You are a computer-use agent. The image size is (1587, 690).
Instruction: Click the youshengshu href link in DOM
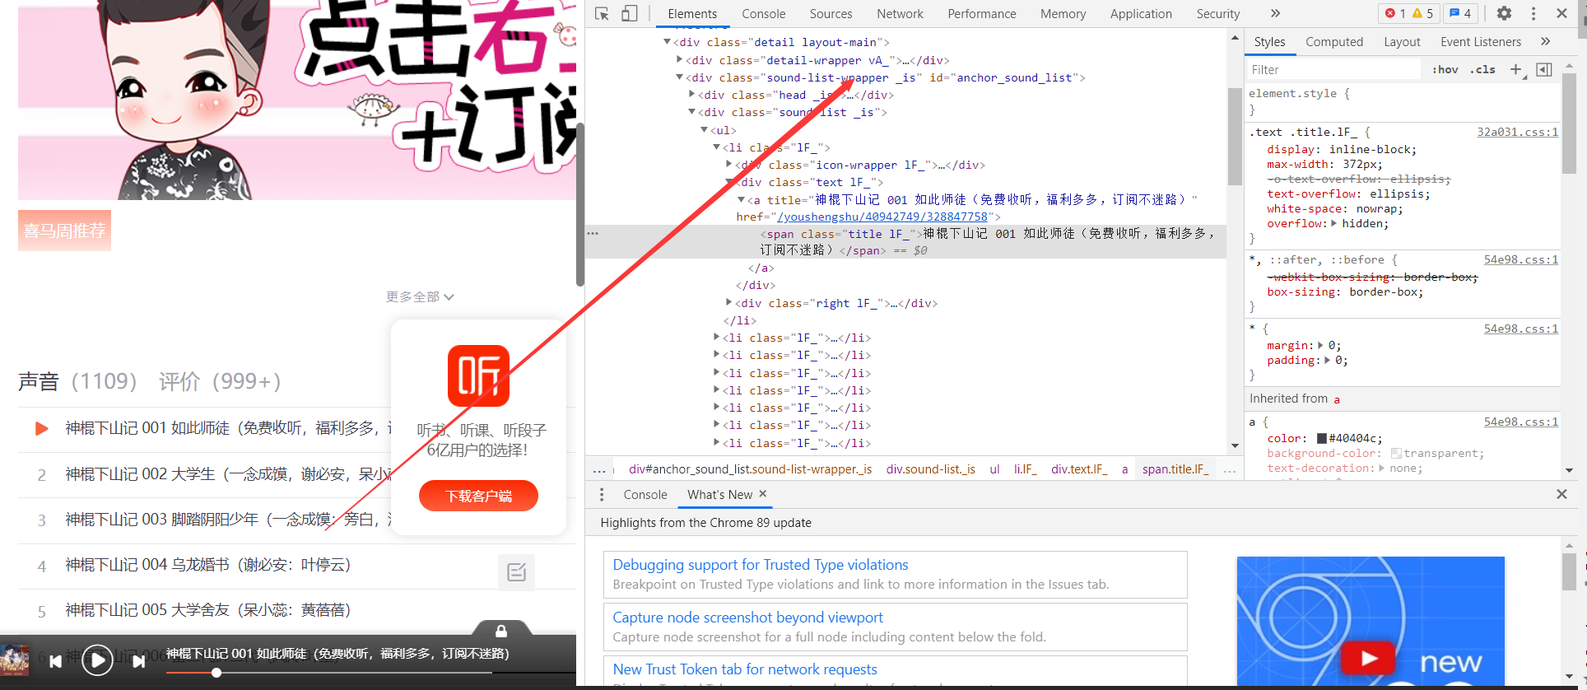[882, 217]
